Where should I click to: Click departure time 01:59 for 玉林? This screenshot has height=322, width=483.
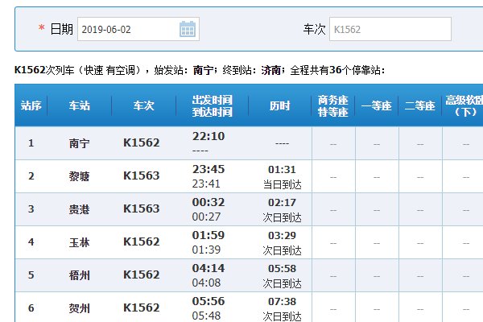(x=208, y=235)
